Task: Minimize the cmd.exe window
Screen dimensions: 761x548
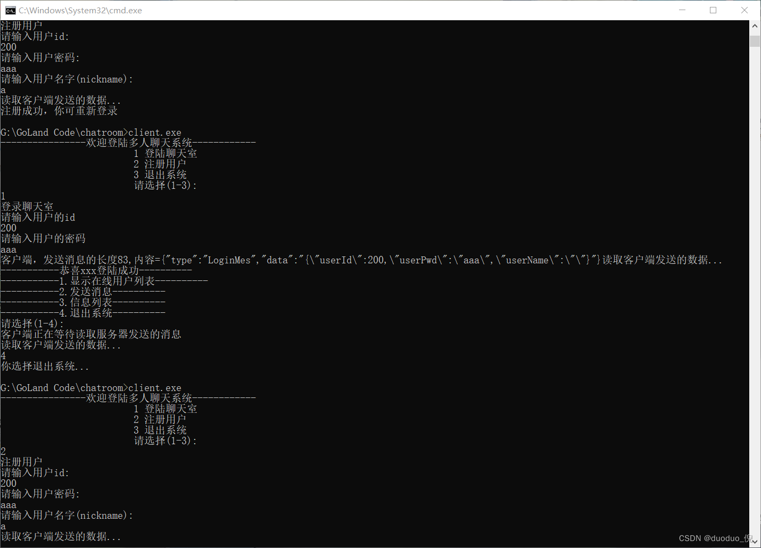Action: point(682,10)
